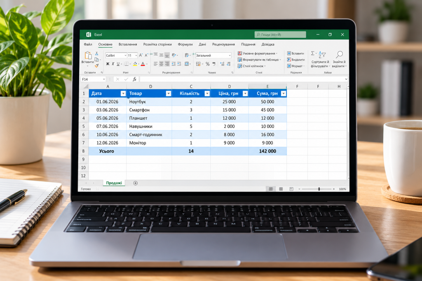Screen dimensions: 422x281
Task: Toggle italic (К) formatting
Action: pyautogui.click(x=113, y=64)
